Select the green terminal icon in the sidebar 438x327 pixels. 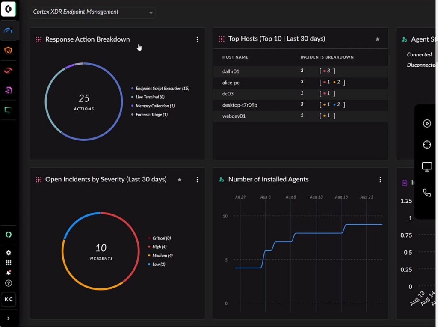9,110
